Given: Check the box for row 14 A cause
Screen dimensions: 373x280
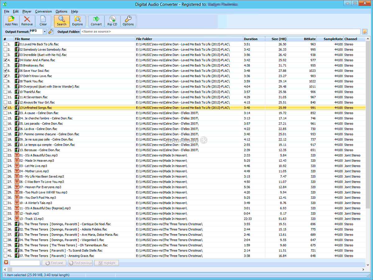Looking at the screenshot, I should pyautogui.click(x=5, y=113).
